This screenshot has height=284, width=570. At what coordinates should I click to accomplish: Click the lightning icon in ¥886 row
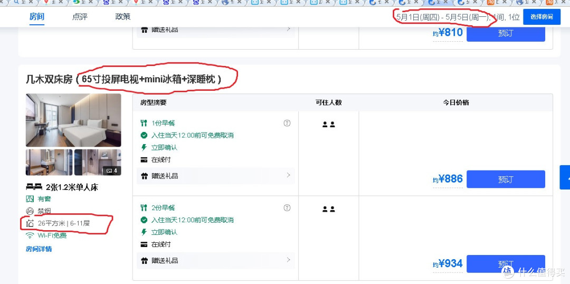click(144, 148)
